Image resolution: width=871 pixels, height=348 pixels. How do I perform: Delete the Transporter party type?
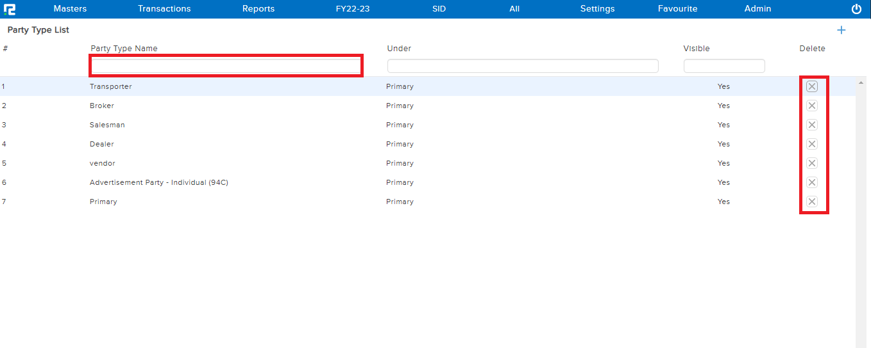pos(812,86)
